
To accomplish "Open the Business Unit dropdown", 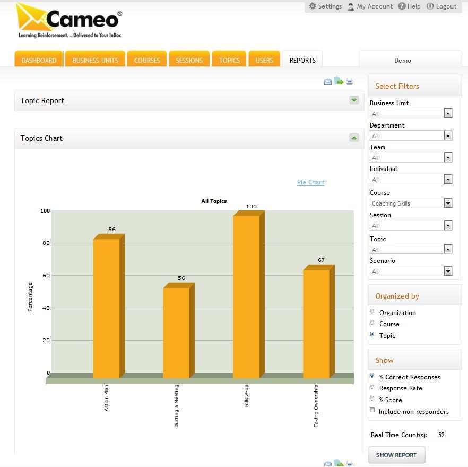I will pos(448,114).
